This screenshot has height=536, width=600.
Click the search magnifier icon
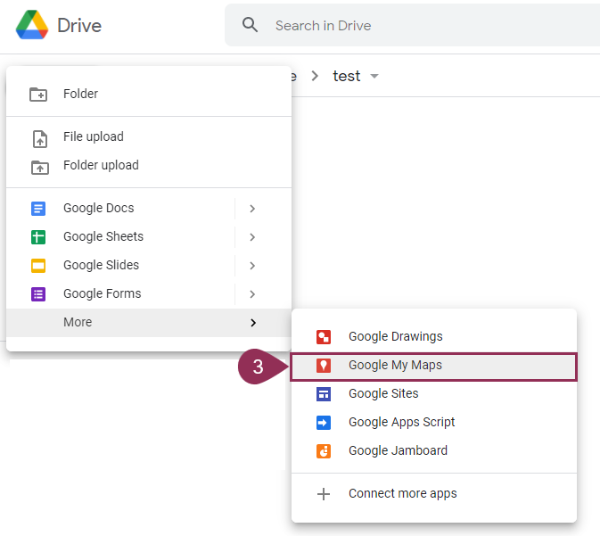(251, 26)
